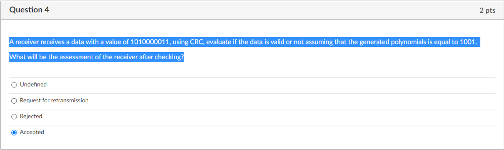This screenshot has width=504, height=150.
Task: Click the word "valid" in the question
Action: coord(277,42)
